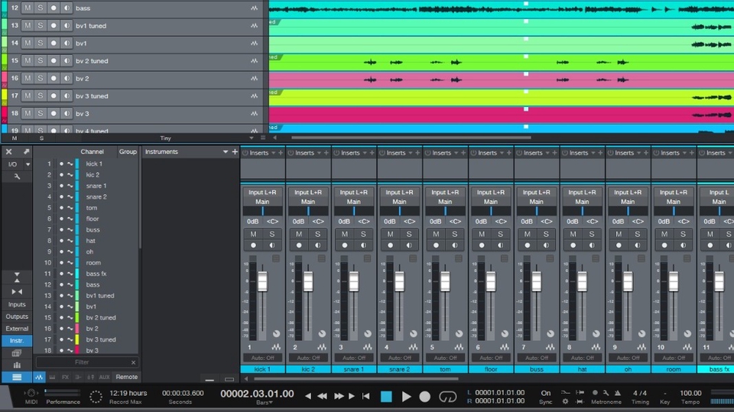Click the round Record button in transport

424,397
